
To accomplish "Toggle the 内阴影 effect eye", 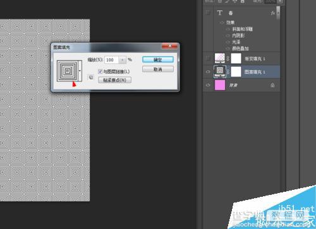I will tap(228, 35).
